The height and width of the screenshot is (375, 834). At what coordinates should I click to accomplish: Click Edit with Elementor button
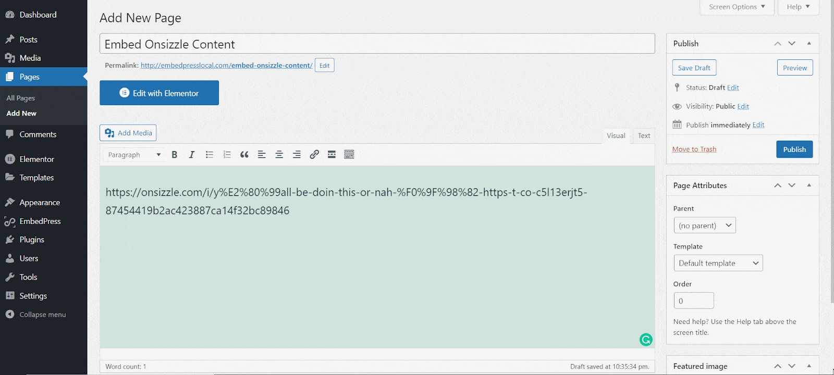pos(159,93)
